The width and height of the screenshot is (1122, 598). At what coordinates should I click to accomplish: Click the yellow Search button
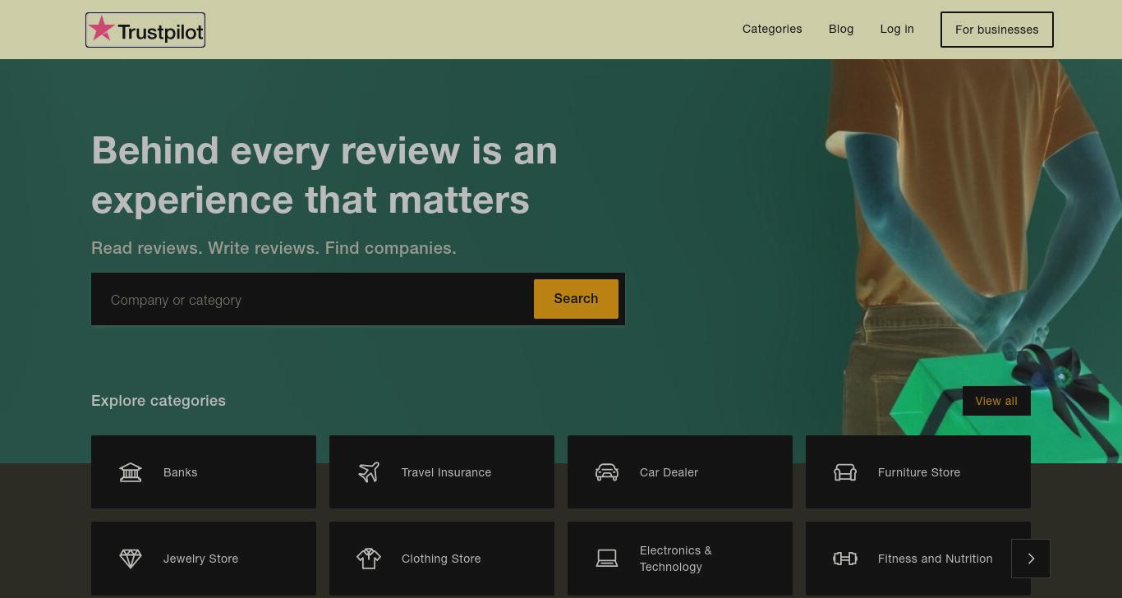576,299
